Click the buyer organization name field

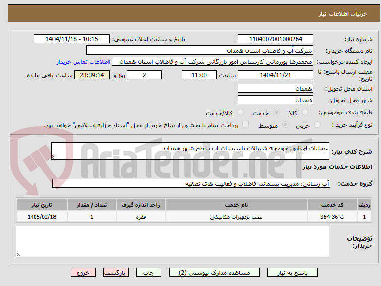(200, 51)
